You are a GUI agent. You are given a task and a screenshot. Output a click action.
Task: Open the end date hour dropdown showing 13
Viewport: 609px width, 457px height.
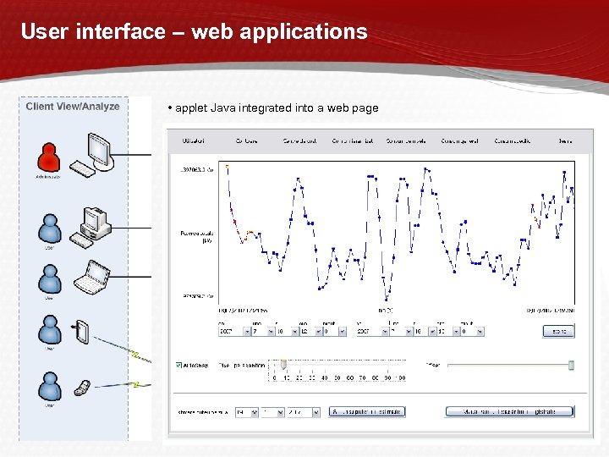coord(449,332)
